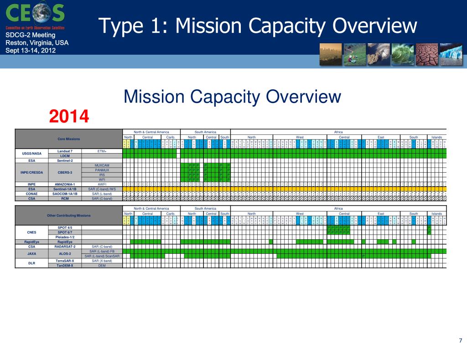Image resolution: width=467 pixels, height=350 pixels.
Task: Click the 'Pleiades-1/2' mission cell
Action: [x=65, y=237]
